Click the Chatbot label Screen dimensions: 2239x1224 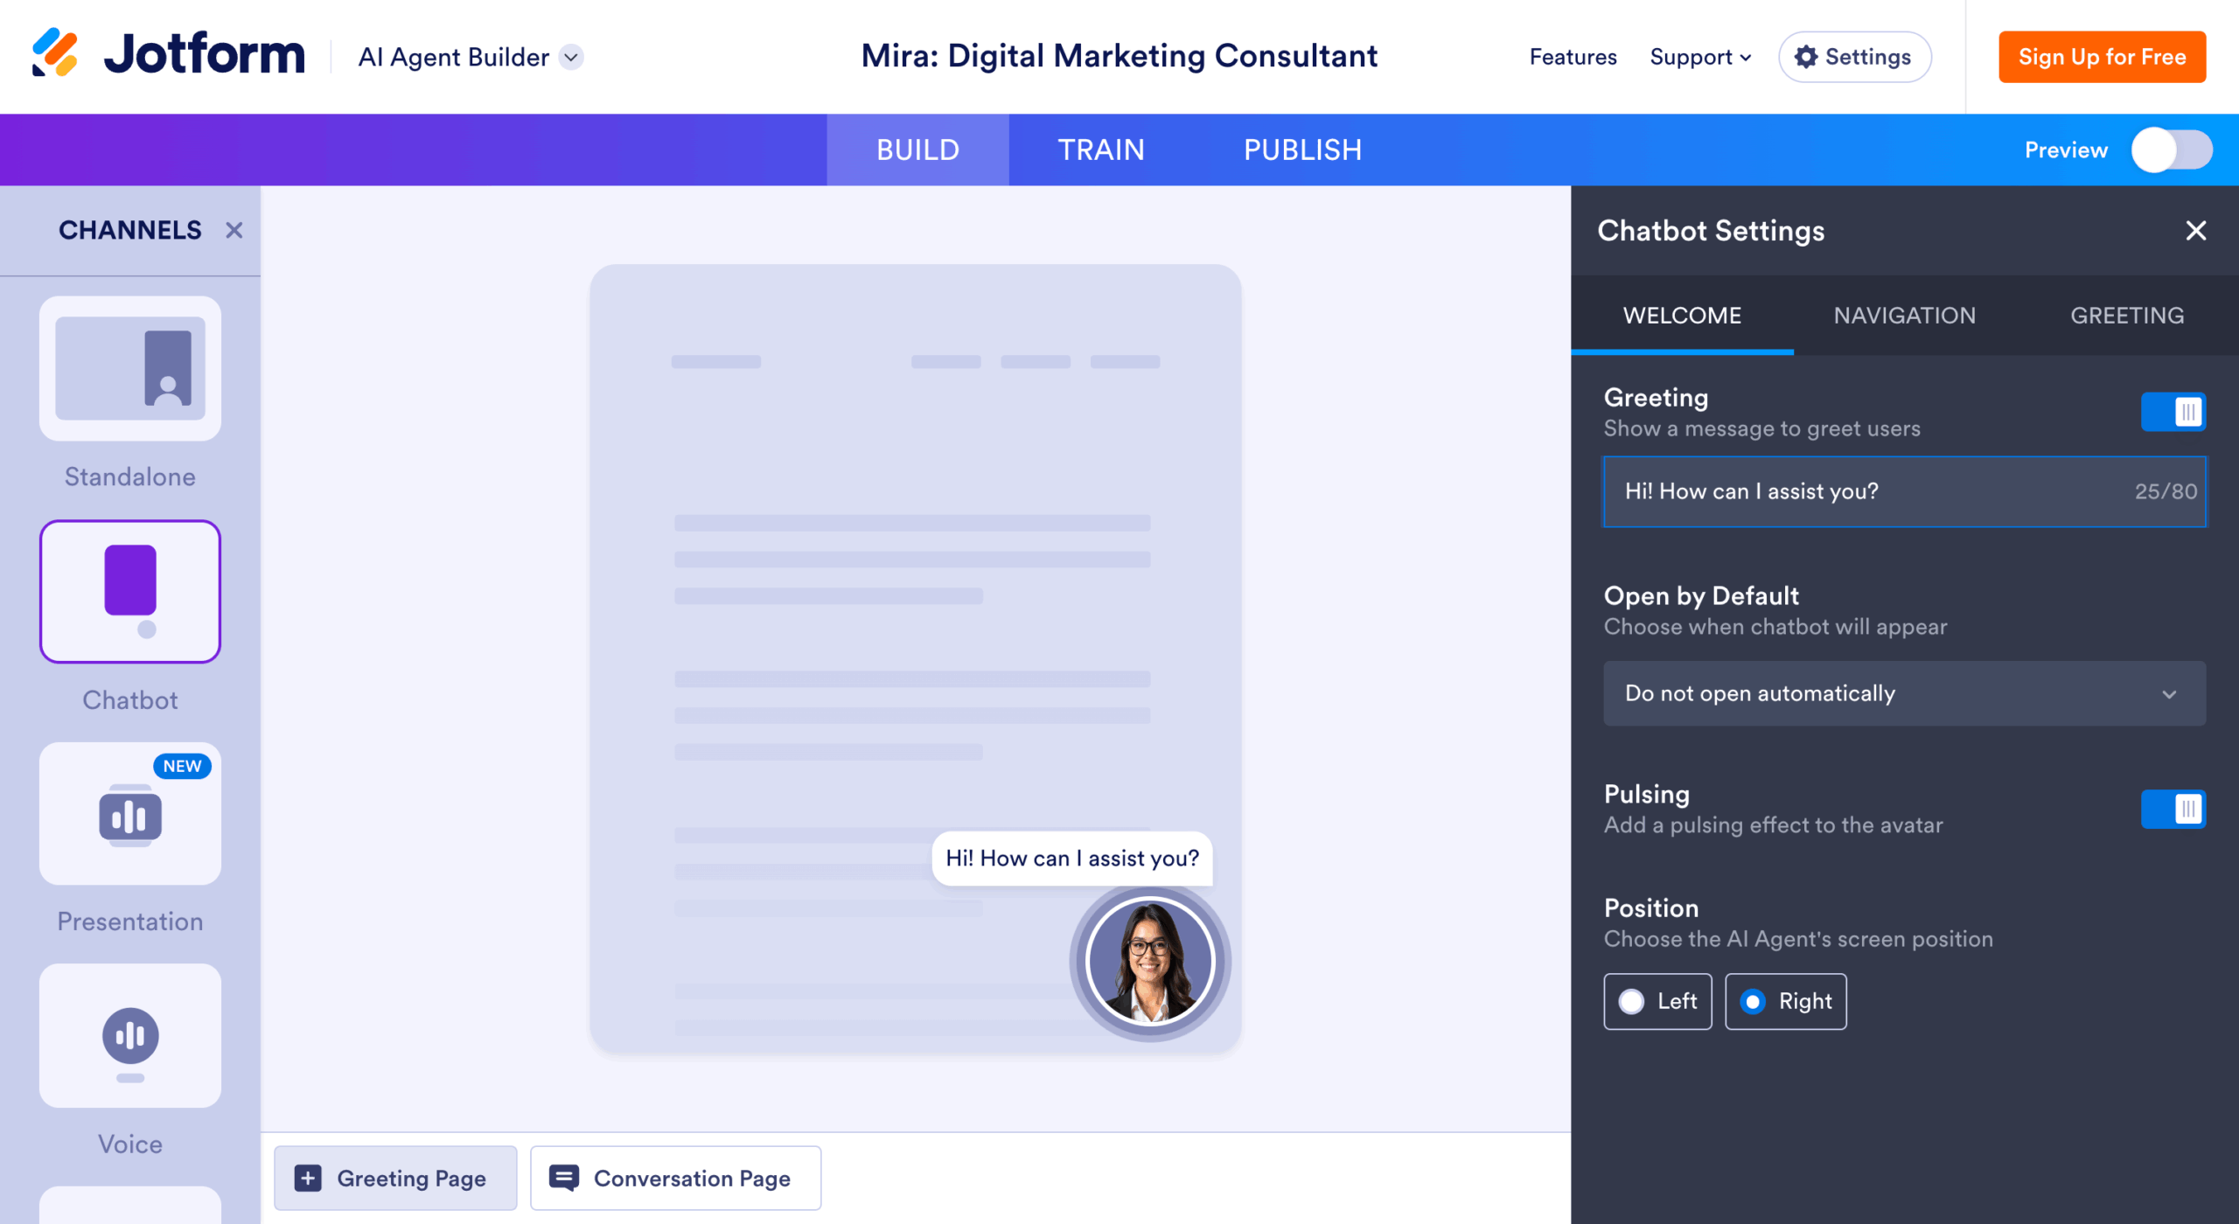129,700
